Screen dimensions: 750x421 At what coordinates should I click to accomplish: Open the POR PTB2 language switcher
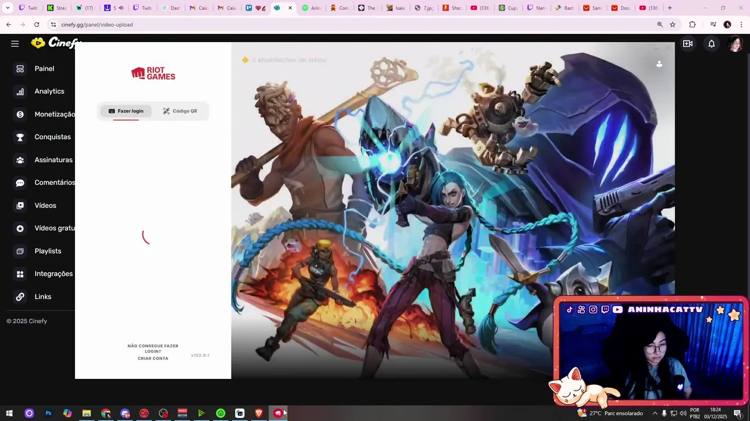click(695, 413)
